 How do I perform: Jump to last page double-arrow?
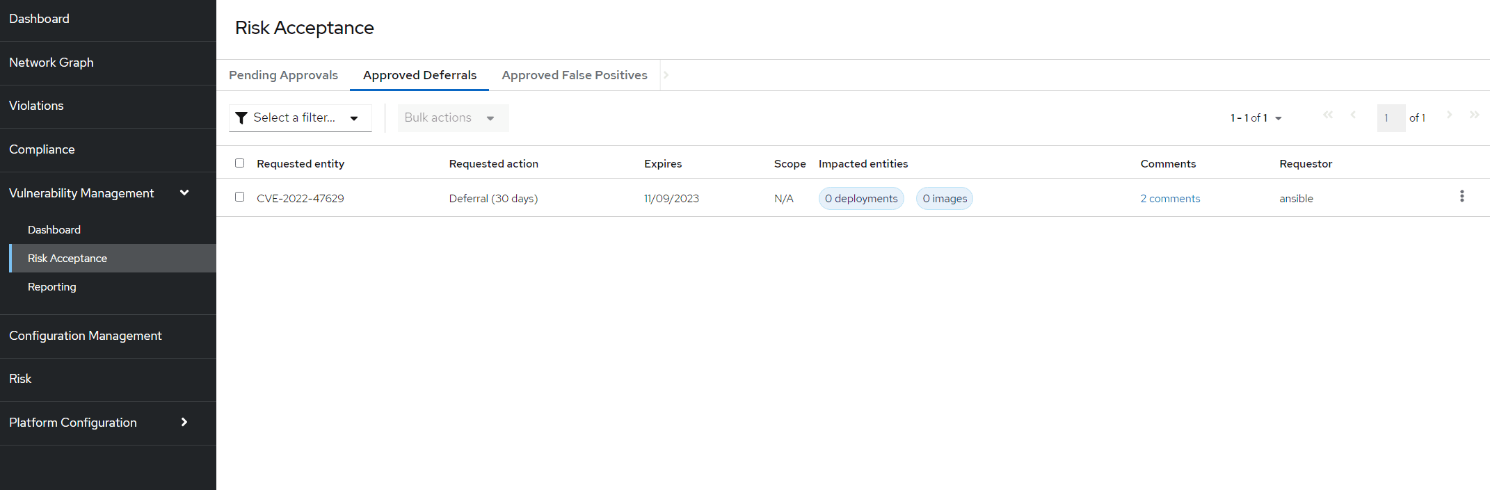(x=1474, y=115)
